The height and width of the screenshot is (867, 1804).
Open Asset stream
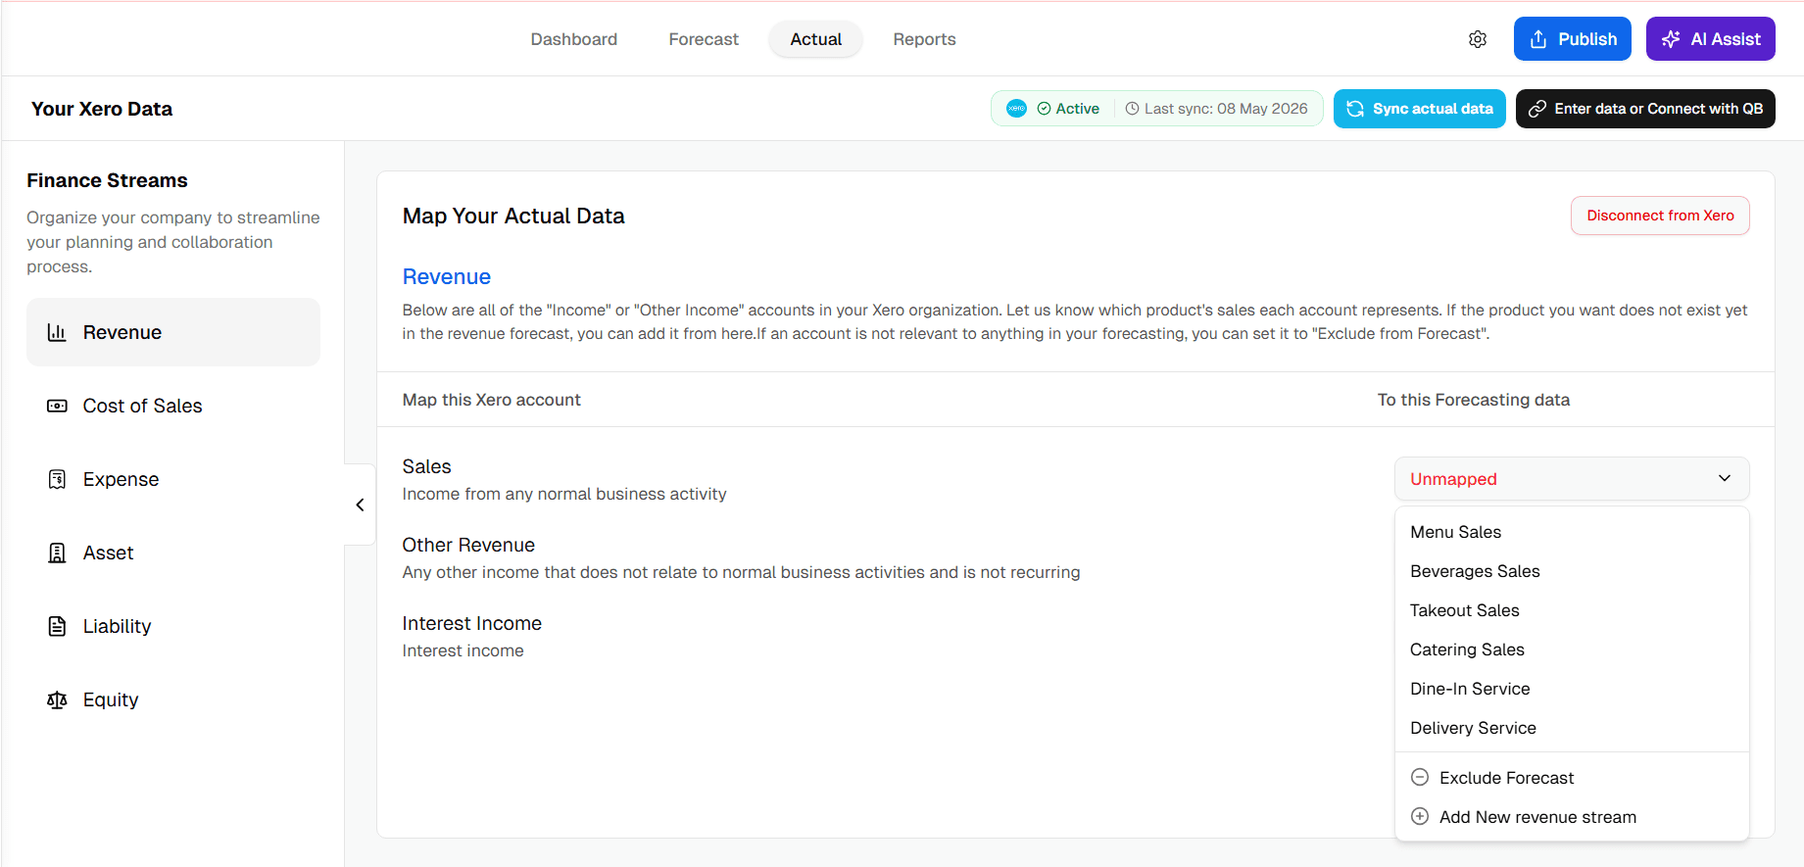point(173,553)
